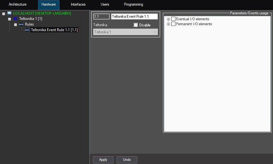Click the LOCALHOST computer icon
Image resolution: width=273 pixels, height=164 pixels.
pyautogui.click(x=9, y=13)
